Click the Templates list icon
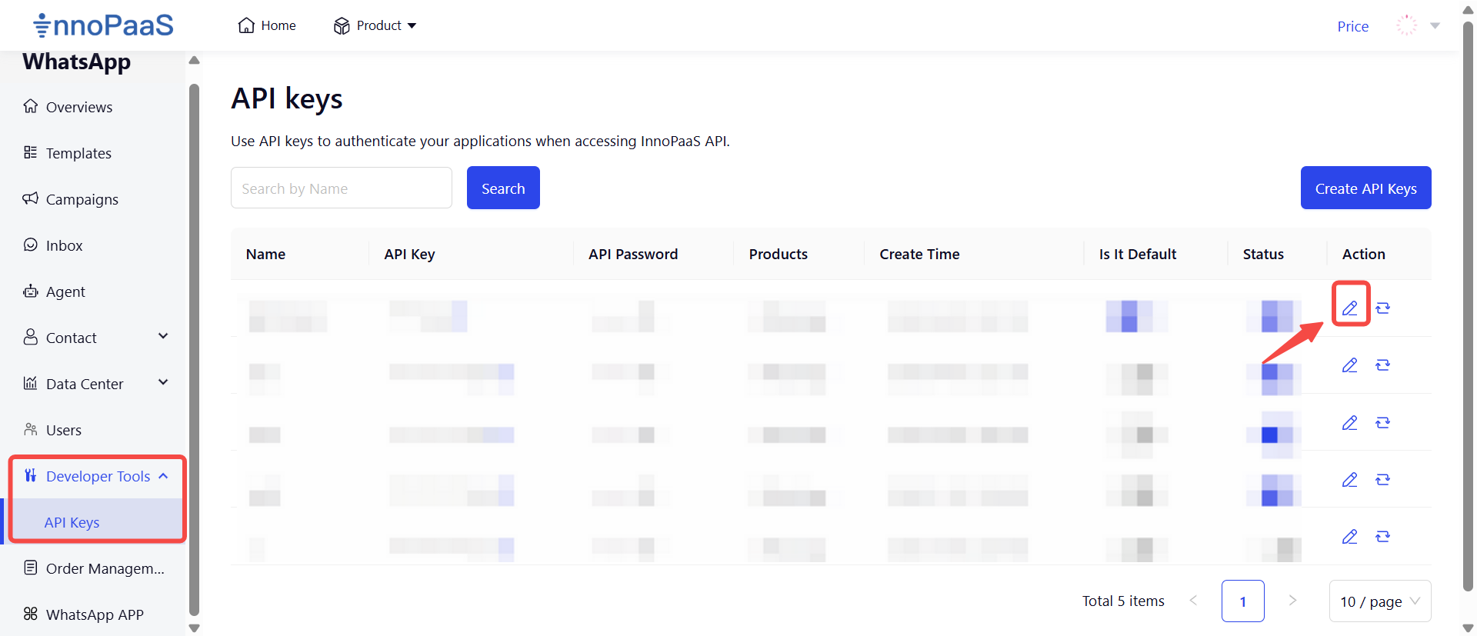This screenshot has height=636, width=1477. (31, 152)
